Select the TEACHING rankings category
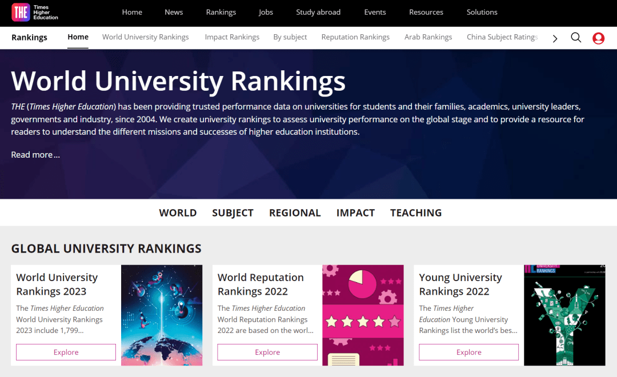 coord(416,212)
